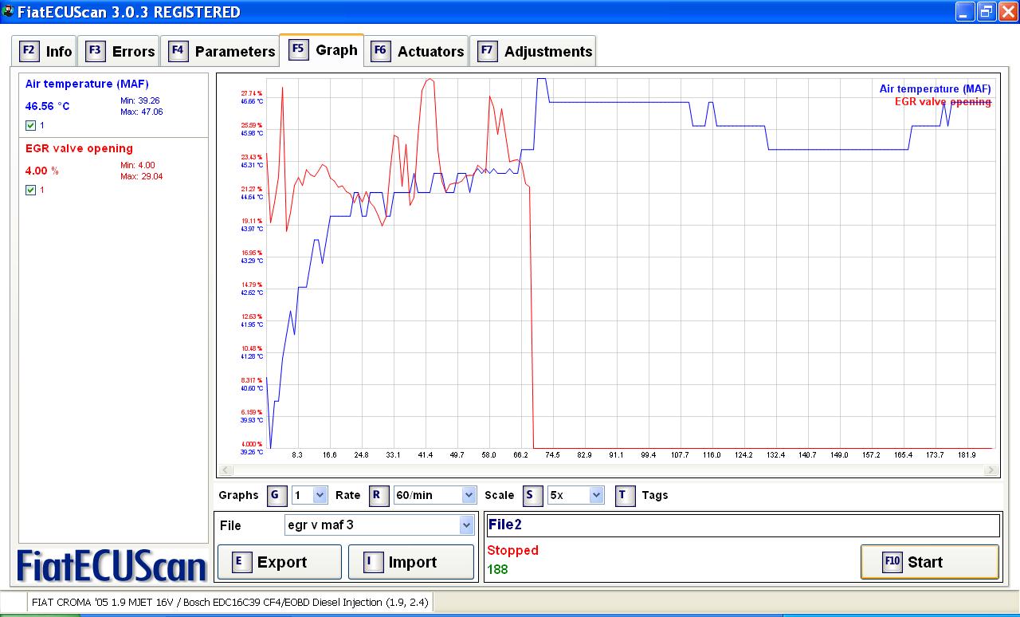This screenshot has height=617, width=1020.
Task: Click the F5 key icon
Action: click(299, 49)
